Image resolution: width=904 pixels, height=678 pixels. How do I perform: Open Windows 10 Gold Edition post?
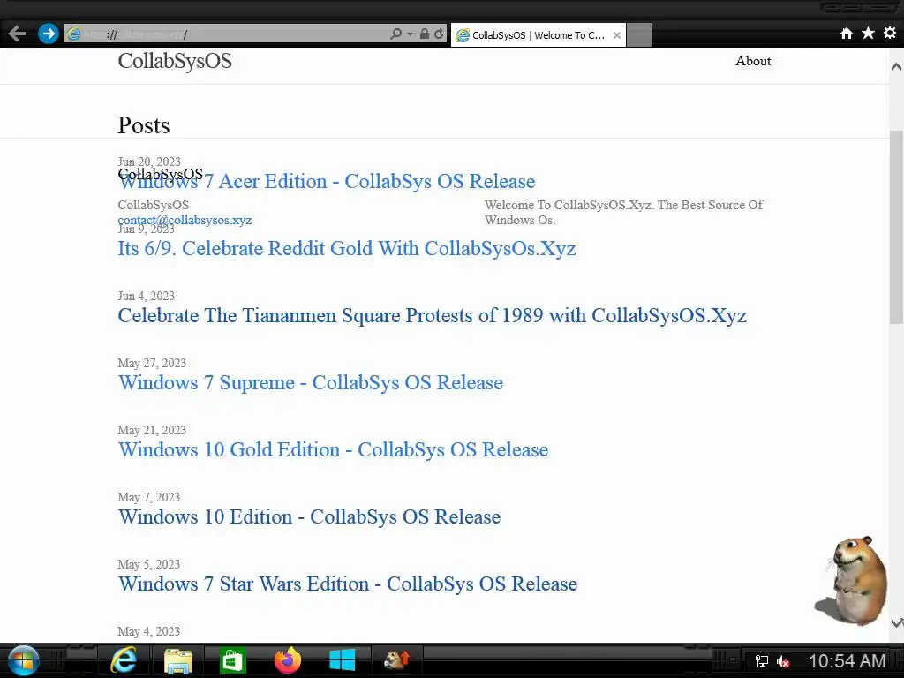pos(333,449)
